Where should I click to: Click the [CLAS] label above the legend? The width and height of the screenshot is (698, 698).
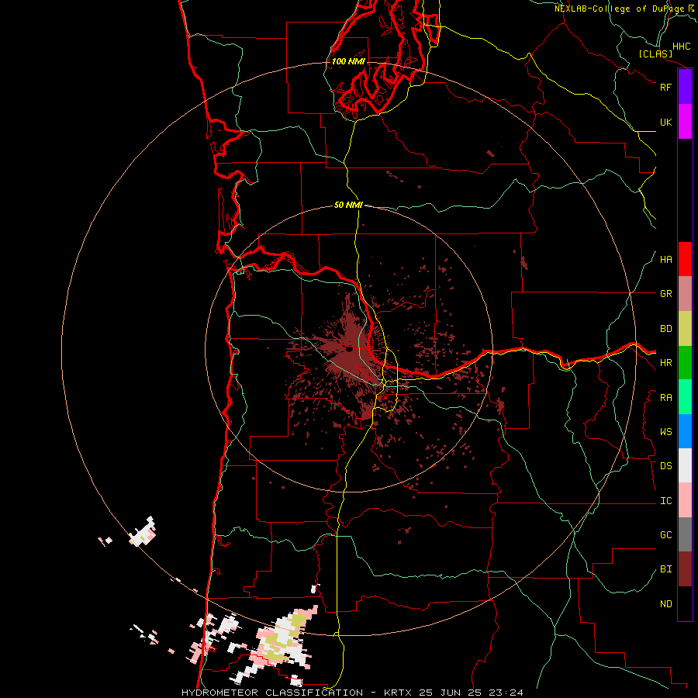pos(655,54)
